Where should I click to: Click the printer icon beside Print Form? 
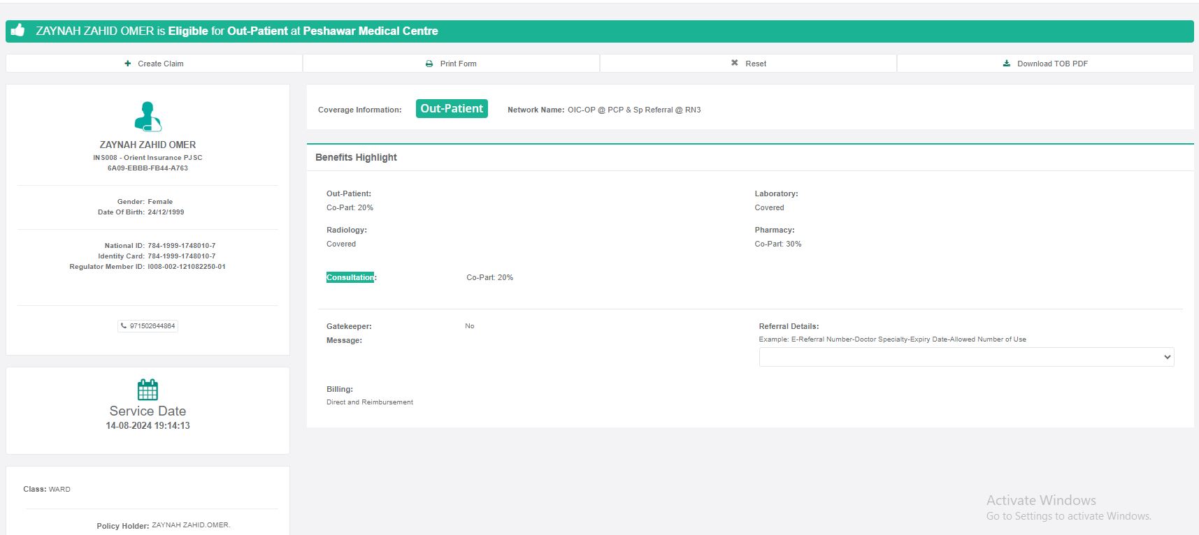429,64
